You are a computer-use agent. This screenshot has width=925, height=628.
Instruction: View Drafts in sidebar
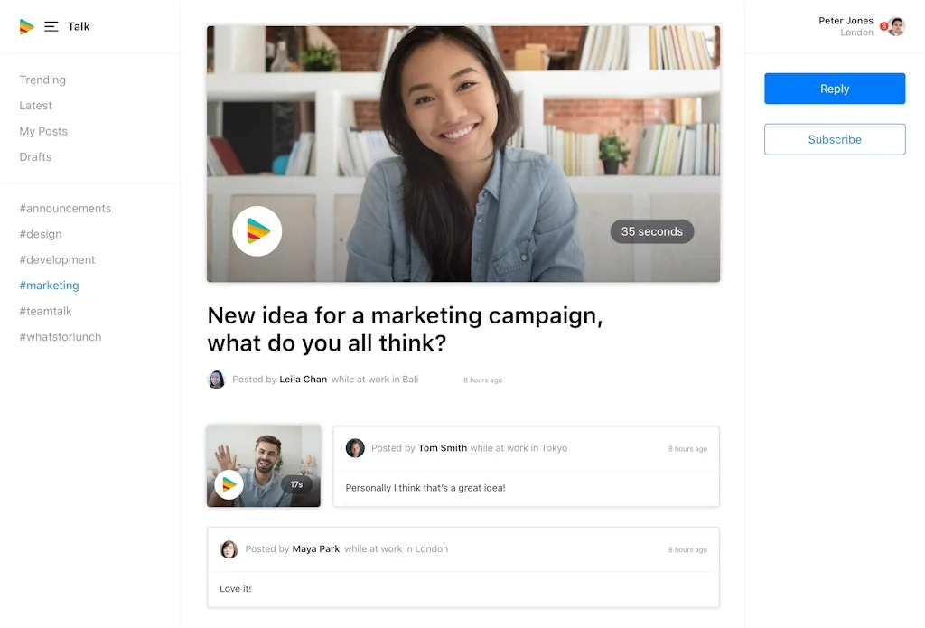pyautogui.click(x=36, y=156)
